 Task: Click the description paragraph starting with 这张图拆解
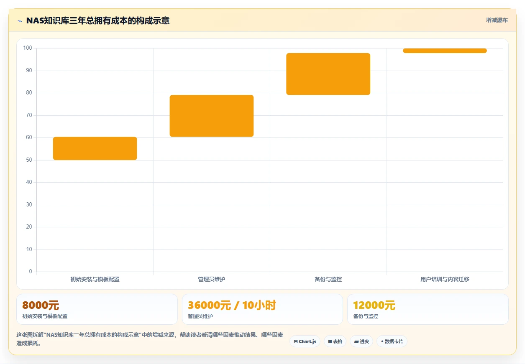(150, 339)
